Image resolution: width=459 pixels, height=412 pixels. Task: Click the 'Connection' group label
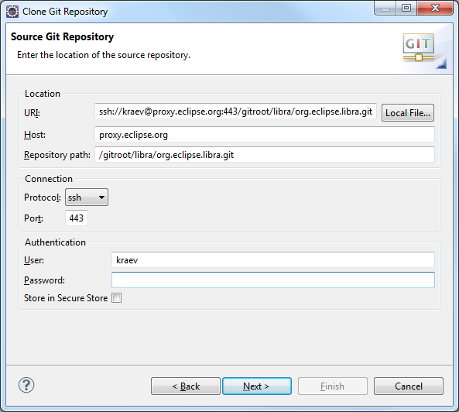[x=49, y=179]
